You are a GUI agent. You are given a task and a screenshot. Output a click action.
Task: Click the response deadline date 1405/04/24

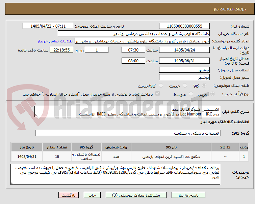tap(184, 50)
